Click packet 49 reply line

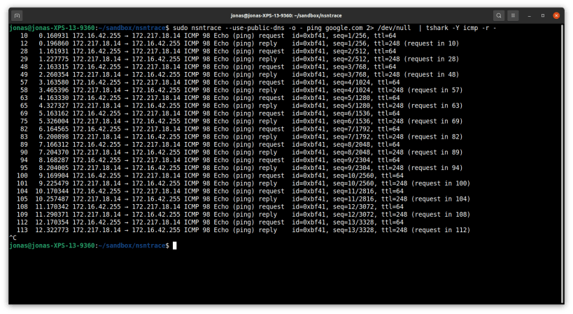[239, 75]
